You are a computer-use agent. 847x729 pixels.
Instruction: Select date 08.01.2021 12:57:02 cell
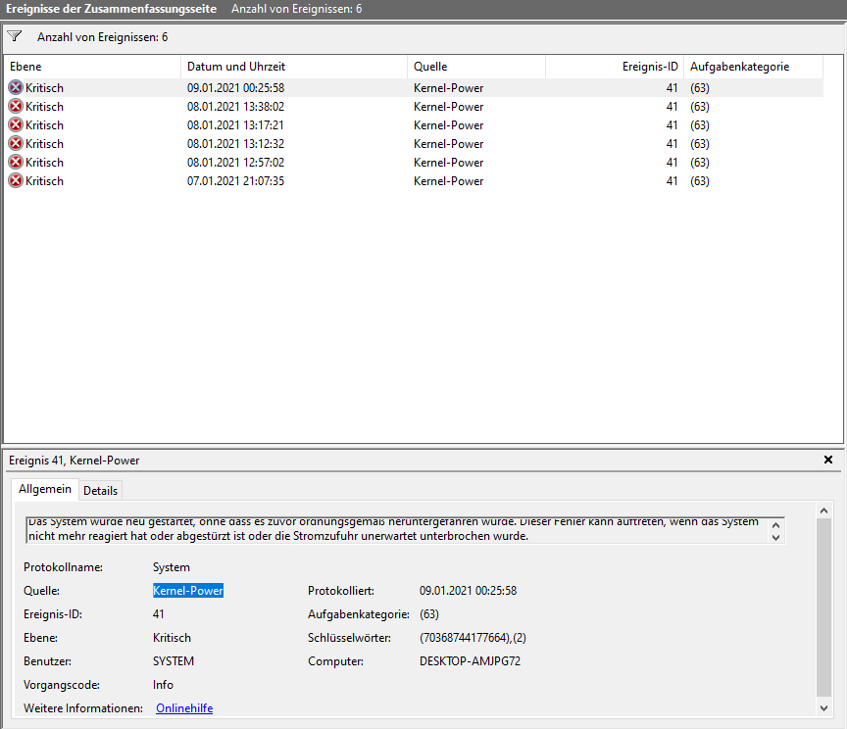click(x=235, y=162)
